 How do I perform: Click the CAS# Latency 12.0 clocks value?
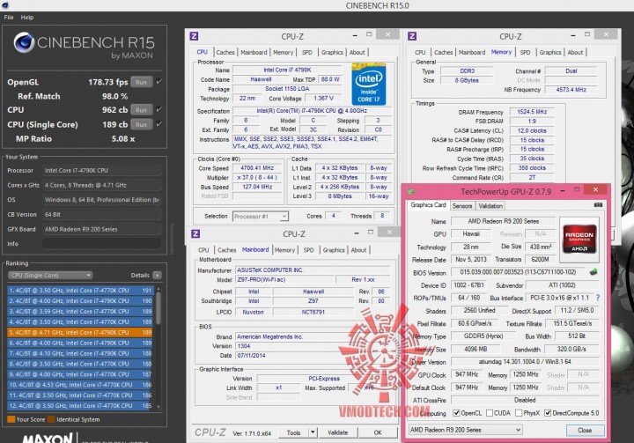pos(532,130)
